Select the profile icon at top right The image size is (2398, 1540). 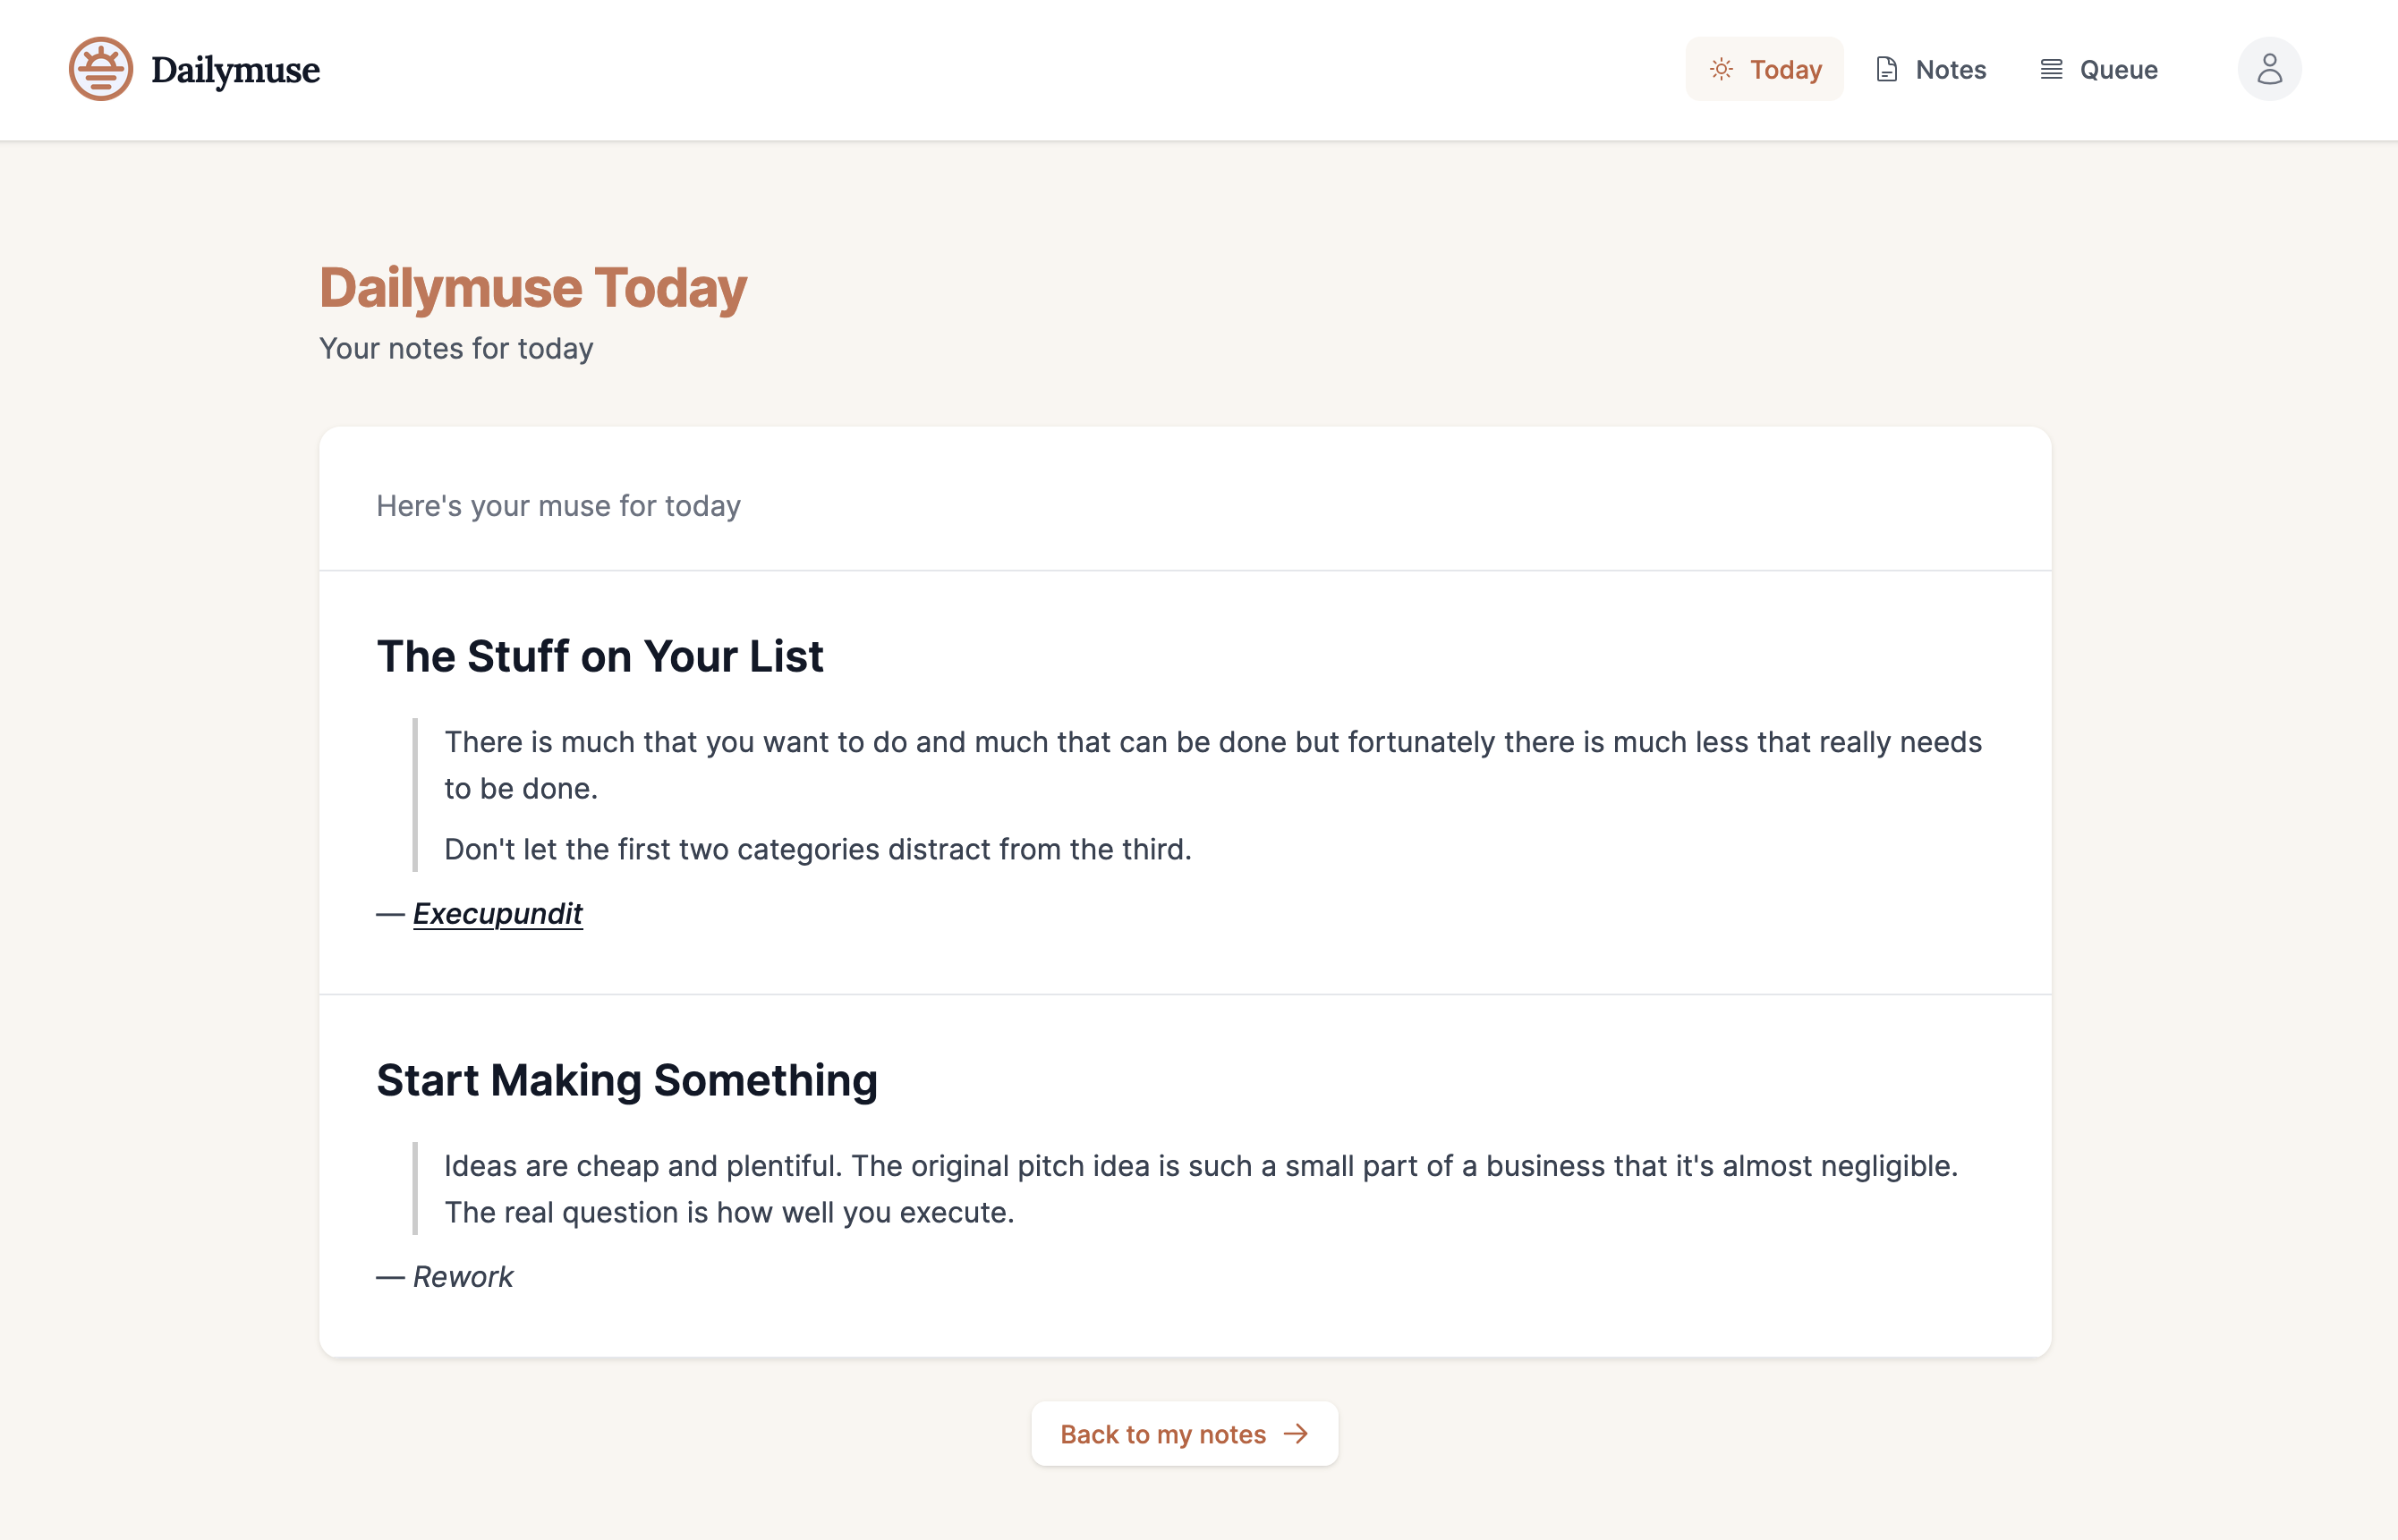coord(2269,69)
